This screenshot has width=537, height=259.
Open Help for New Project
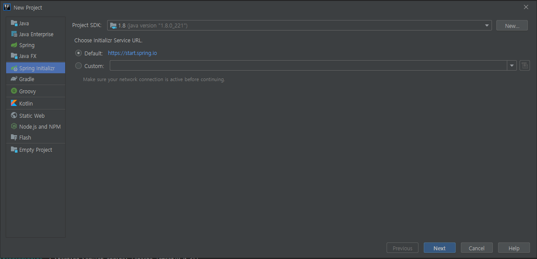(x=514, y=248)
